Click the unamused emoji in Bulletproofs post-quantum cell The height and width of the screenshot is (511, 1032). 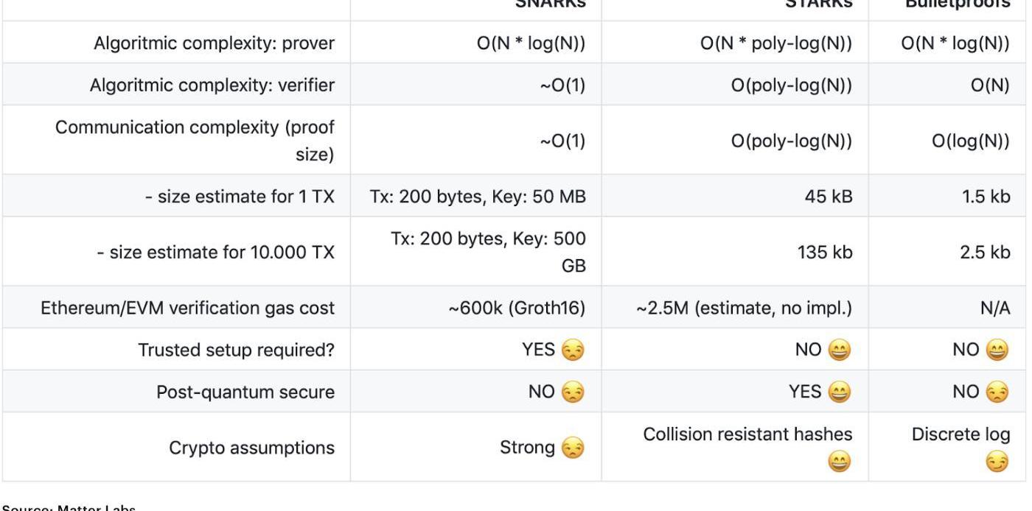(997, 392)
